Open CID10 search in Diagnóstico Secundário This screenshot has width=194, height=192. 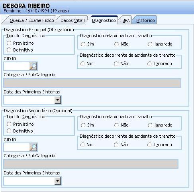33,147
